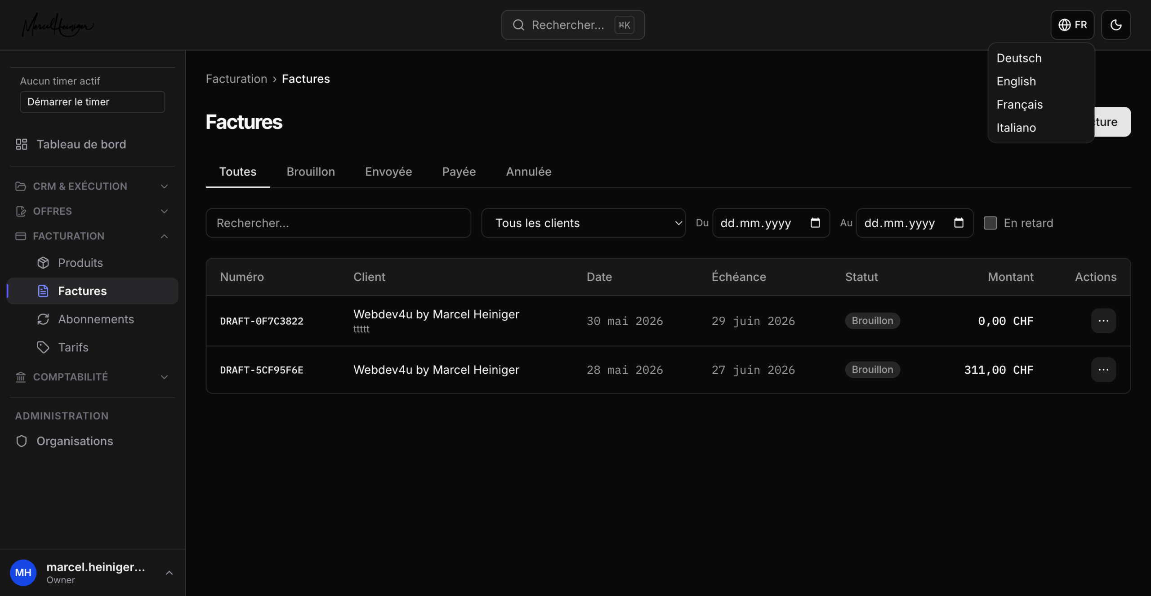Click the Au date input field
This screenshot has height=596, width=1151.
click(915, 223)
